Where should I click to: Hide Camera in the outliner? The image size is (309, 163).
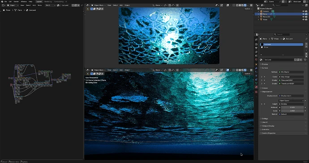(304, 12)
